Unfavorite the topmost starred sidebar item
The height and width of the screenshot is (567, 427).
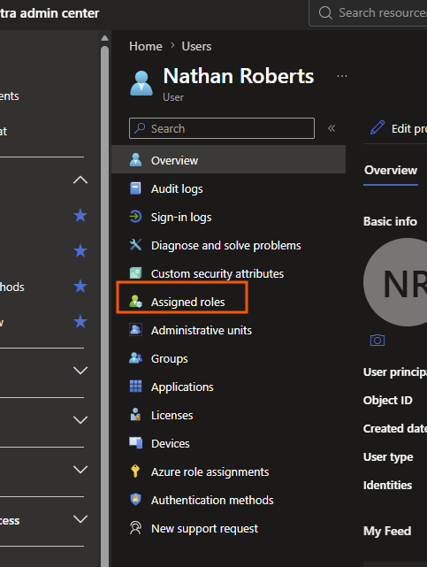pos(80,216)
